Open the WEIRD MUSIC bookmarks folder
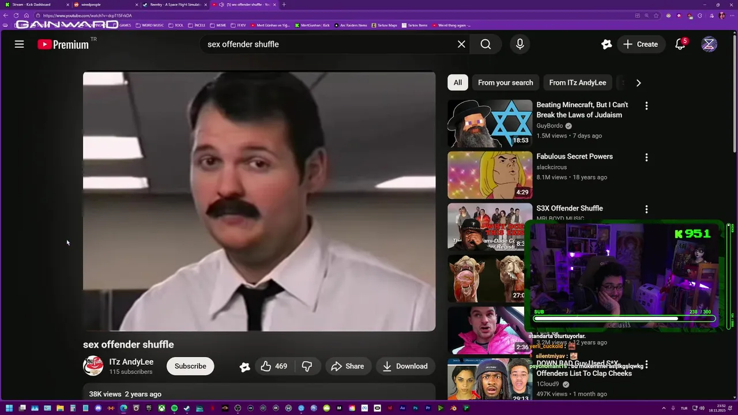This screenshot has height=415, width=738. click(x=150, y=25)
